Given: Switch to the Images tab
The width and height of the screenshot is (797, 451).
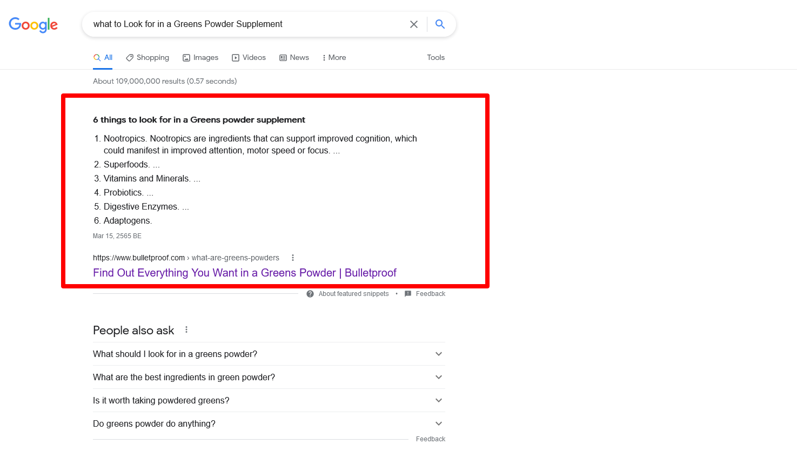Looking at the screenshot, I should (200, 58).
